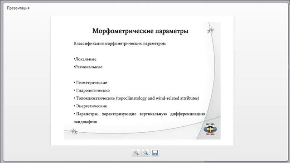Click the bullet 'Параметры, характеризующие вертикальную дифференциацию'
This screenshot has width=290, height=163.
(139, 114)
